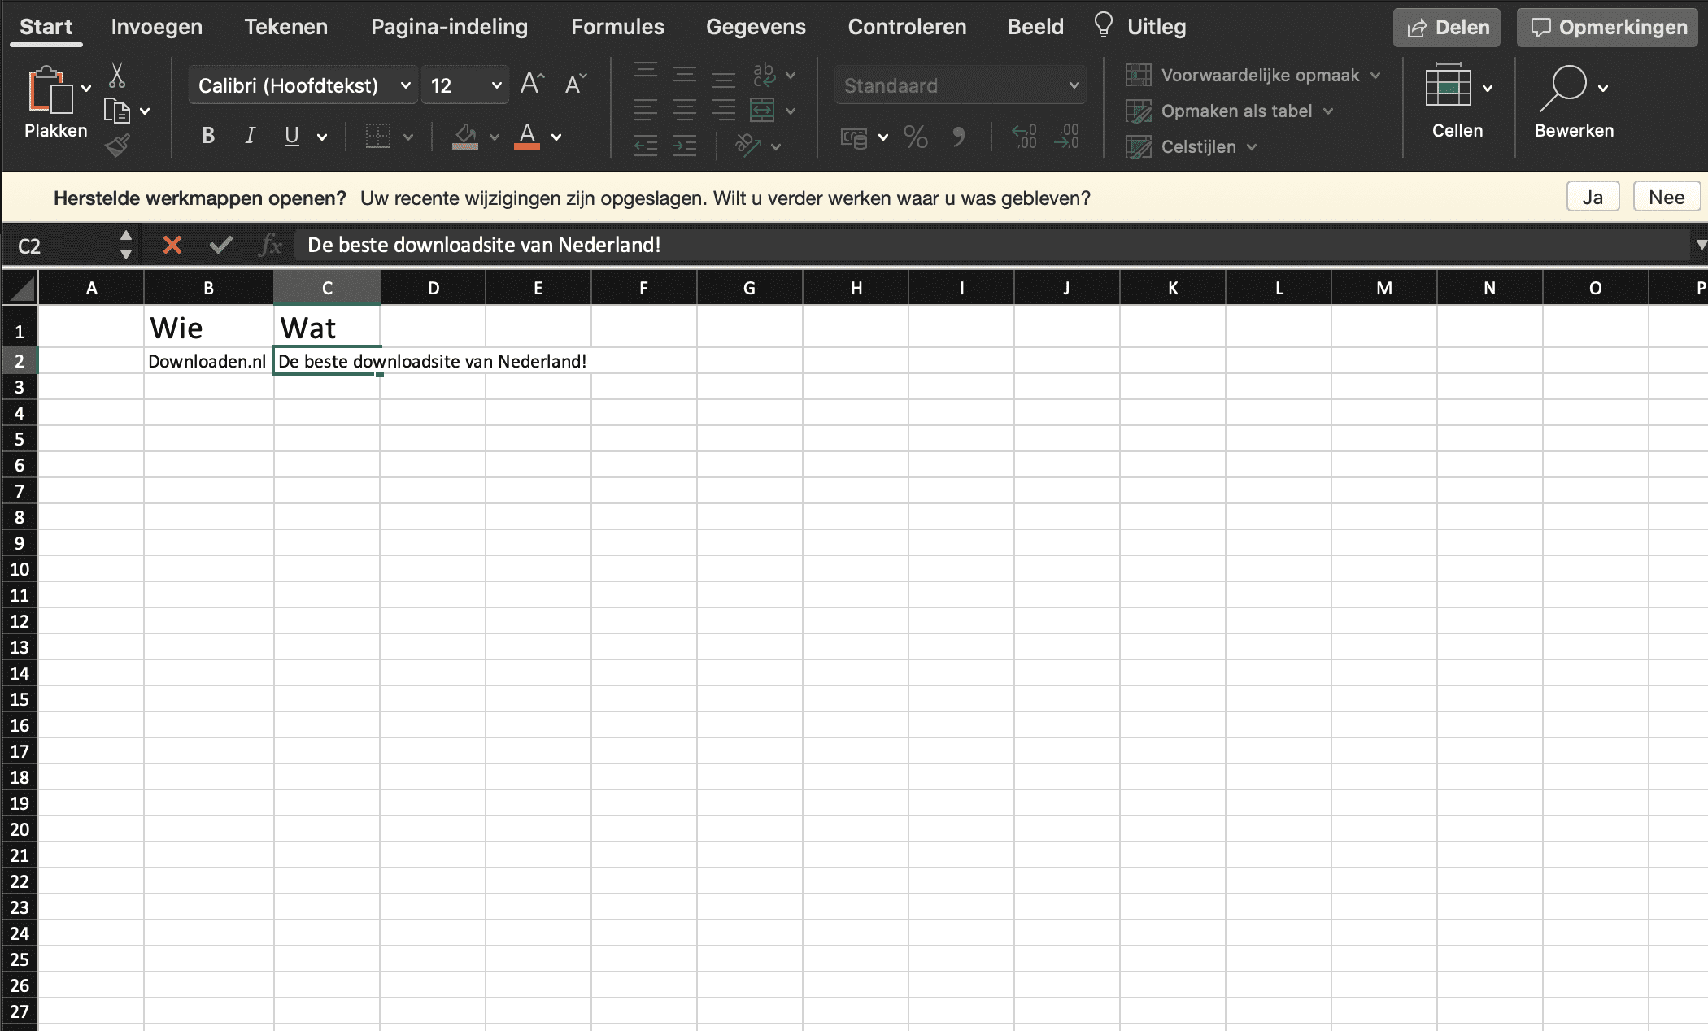Confirm cell entry with checkmark
Viewport: 1708px width, 1031px height.
click(x=221, y=245)
